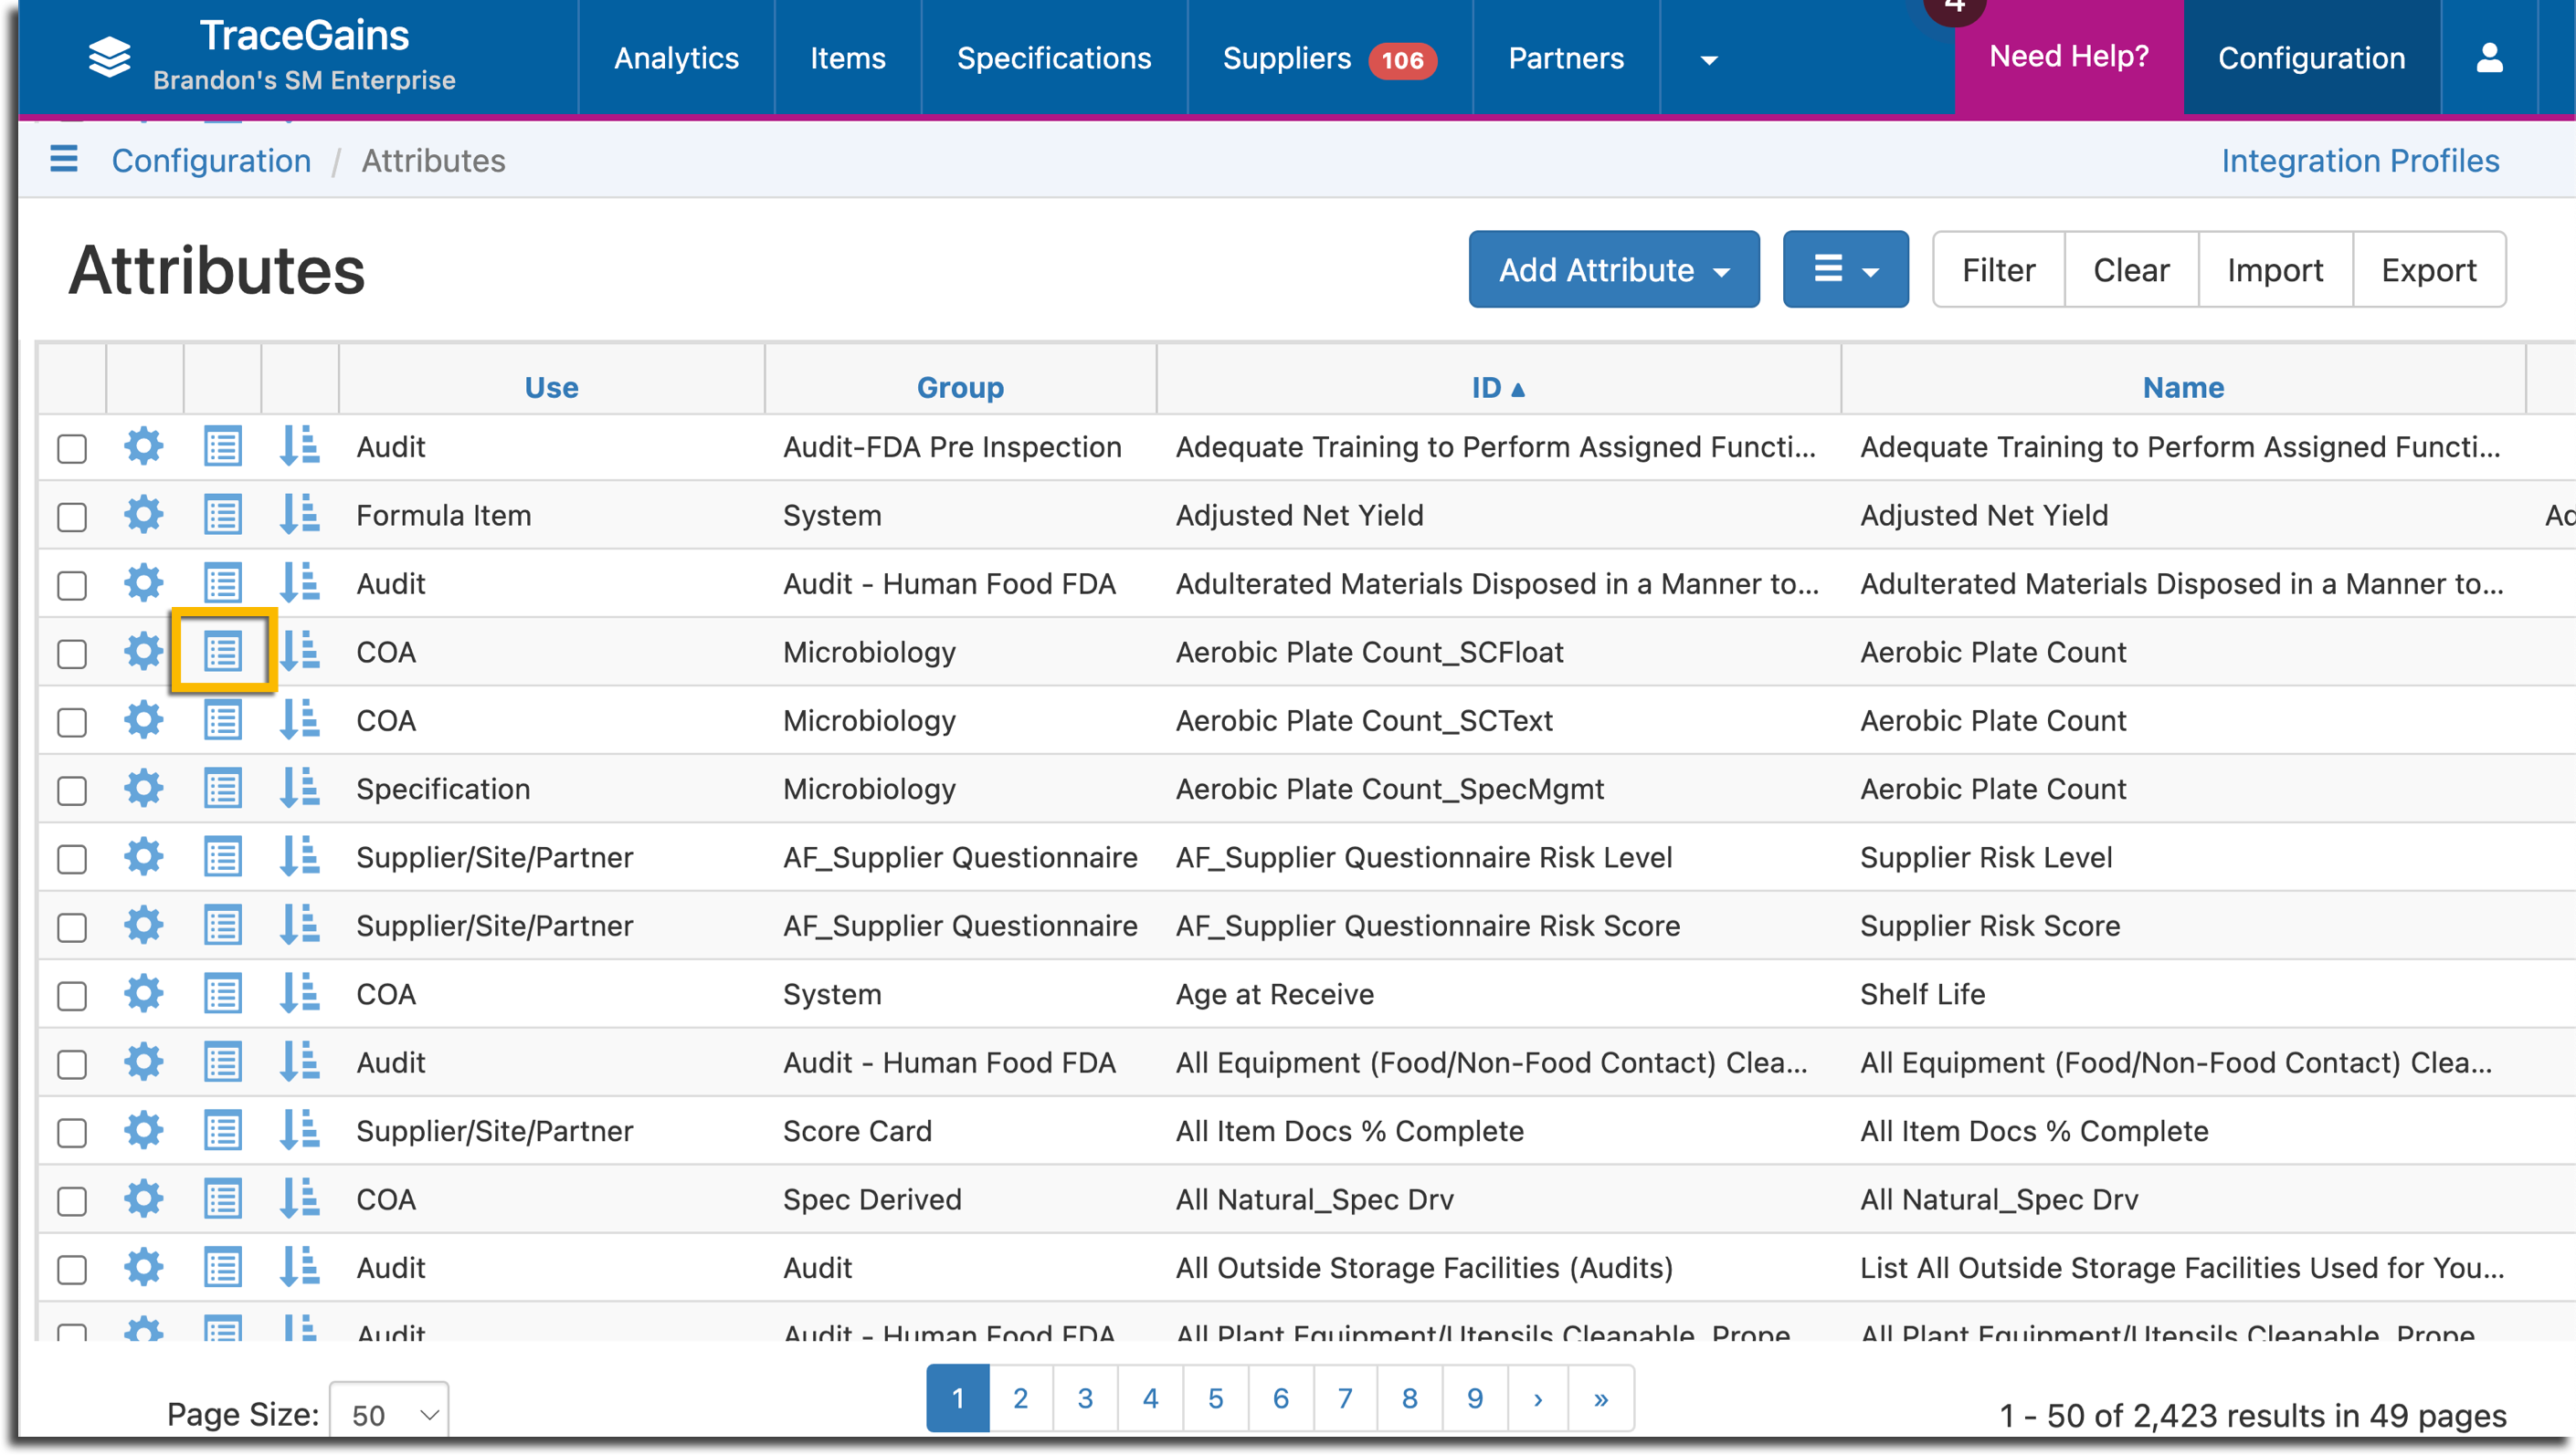The height and width of the screenshot is (1455, 2576).
Task: Check the box for Adjusted Net Yield row
Action: tap(72, 517)
